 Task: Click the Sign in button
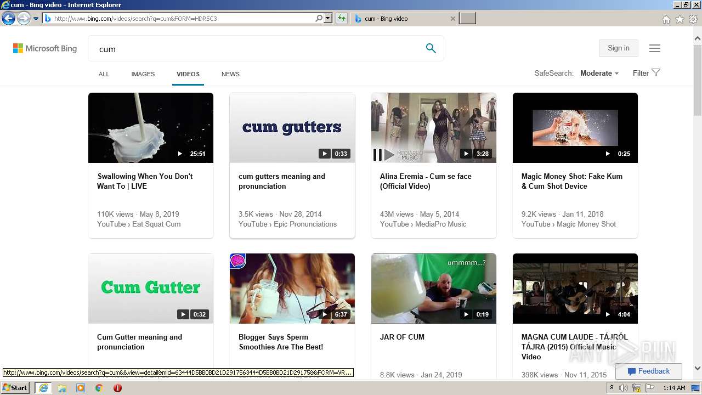coord(618,48)
